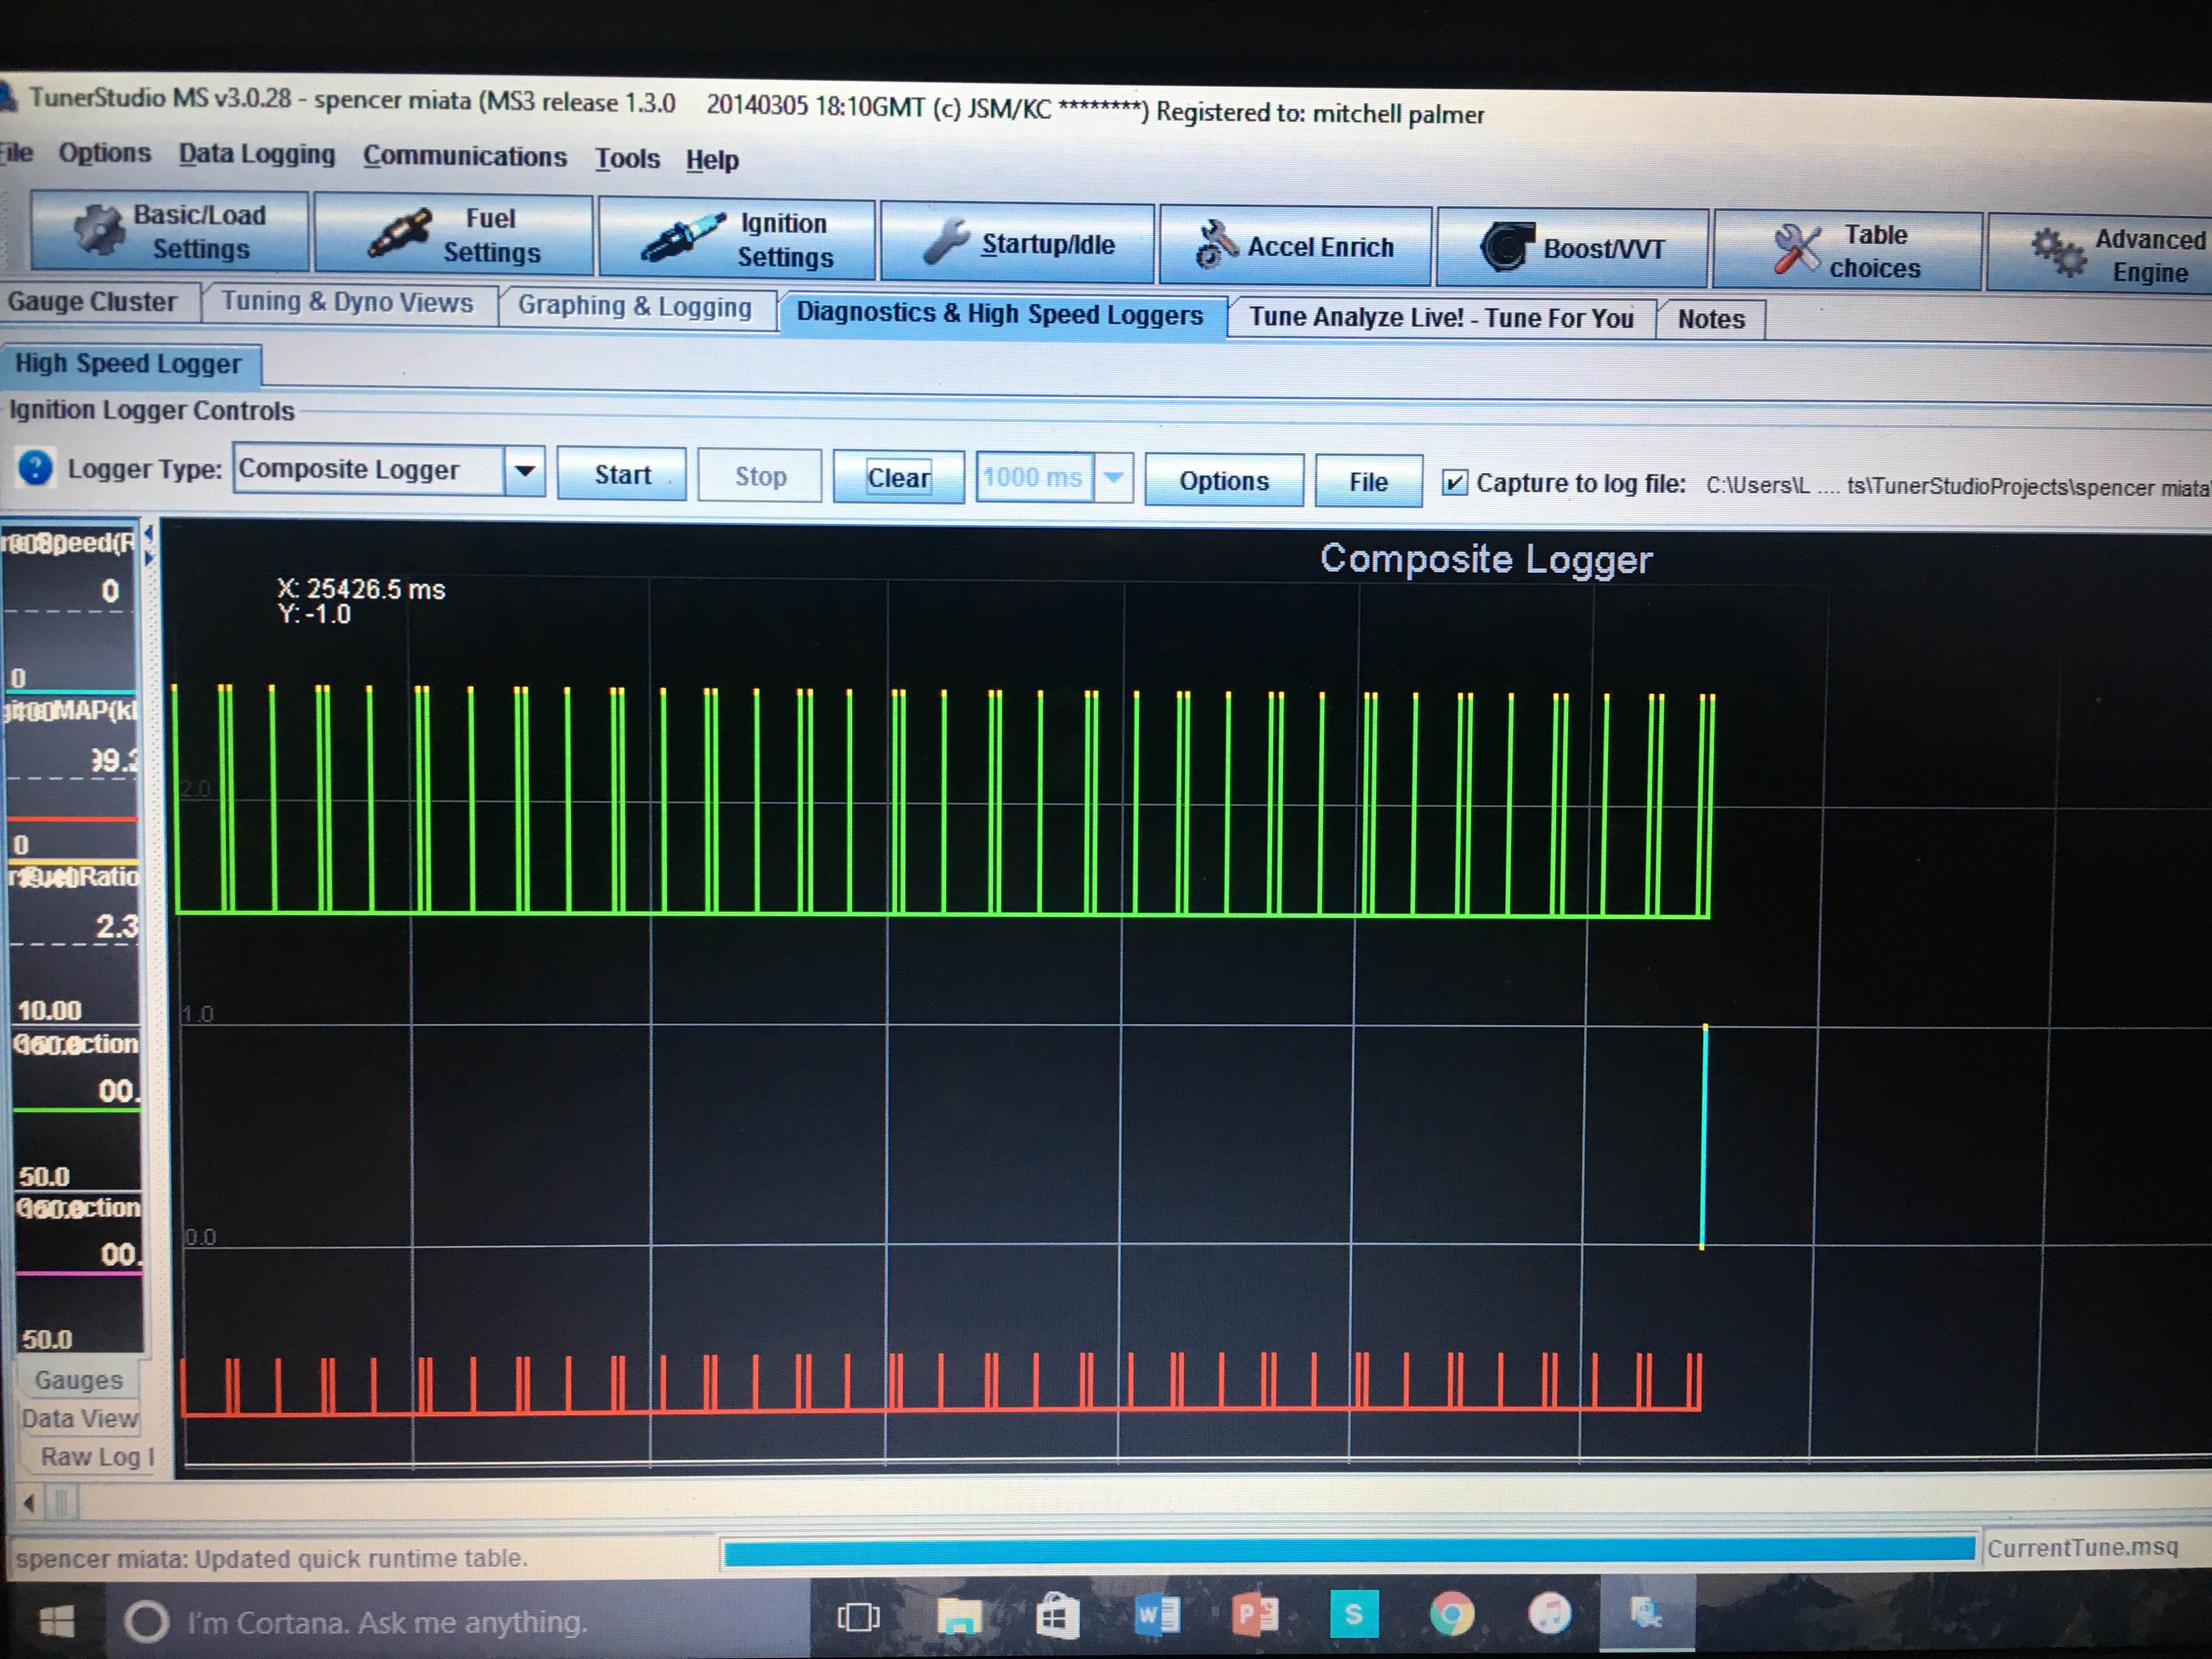The width and height of the screenshot is (2212, 1659).
Task: Expand the 1000 ms interval dropdown
Action: [x=1113, y=478]
